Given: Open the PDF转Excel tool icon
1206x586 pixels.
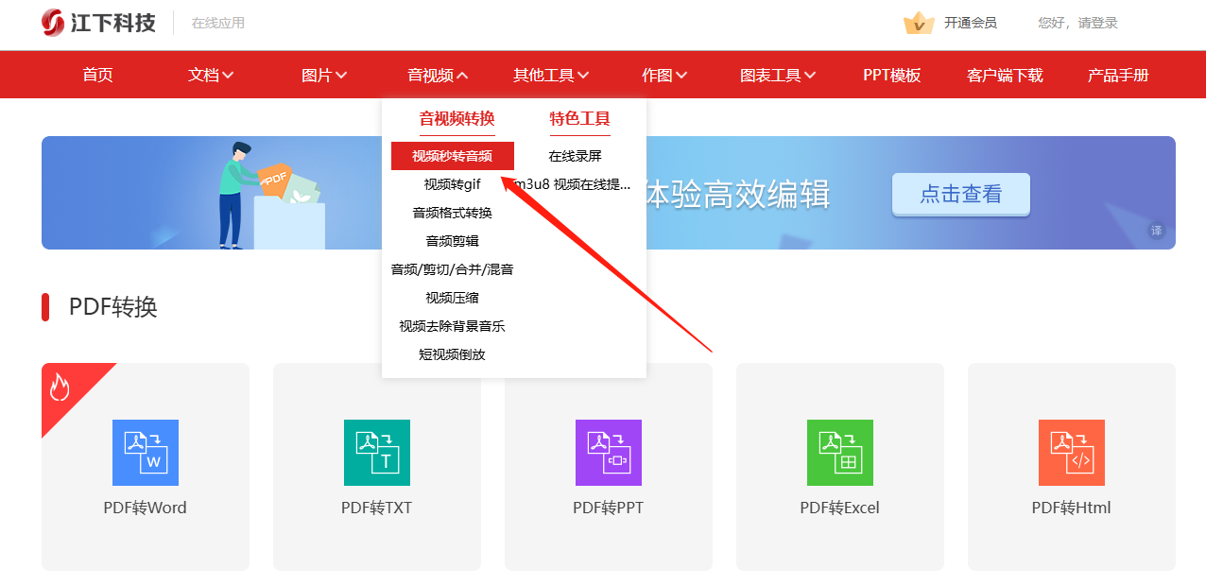Looking at the screenshot, I should 840,453.
